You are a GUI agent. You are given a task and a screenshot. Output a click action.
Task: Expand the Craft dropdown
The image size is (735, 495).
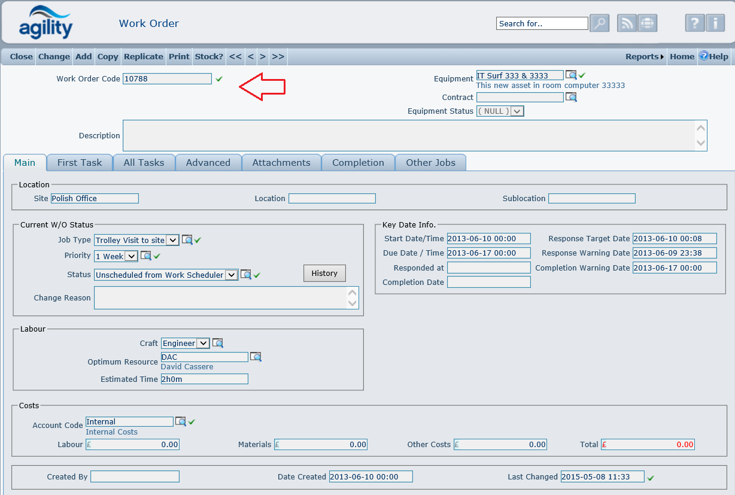(x=203, y=344)
